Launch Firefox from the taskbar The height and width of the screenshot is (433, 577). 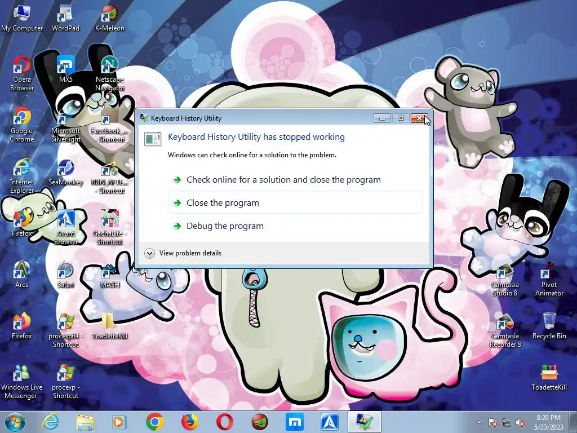click(x=189, y=422)
